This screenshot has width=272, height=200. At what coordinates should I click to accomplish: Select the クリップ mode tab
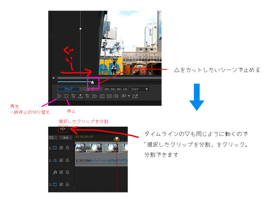68,89
